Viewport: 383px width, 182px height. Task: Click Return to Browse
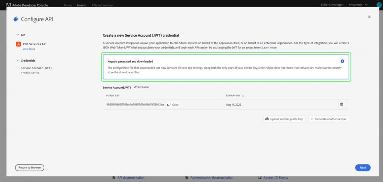(x=29, y=167)
